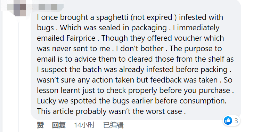Reply to the comment via 回复
Image resolution: width=253 pixels, height=132 pixels.
pyautogui.click(x=59, y=125)
